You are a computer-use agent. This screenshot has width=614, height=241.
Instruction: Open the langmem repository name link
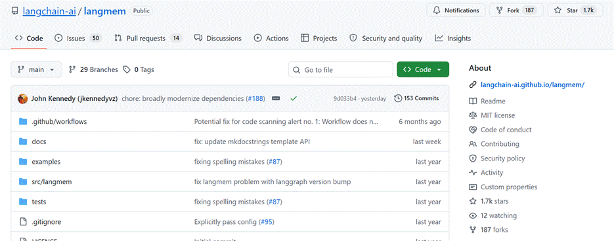[104, 10]
